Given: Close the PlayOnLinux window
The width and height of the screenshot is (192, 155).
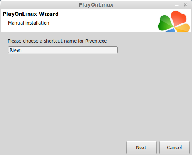Looking at the screenshot, I should 185,5.
